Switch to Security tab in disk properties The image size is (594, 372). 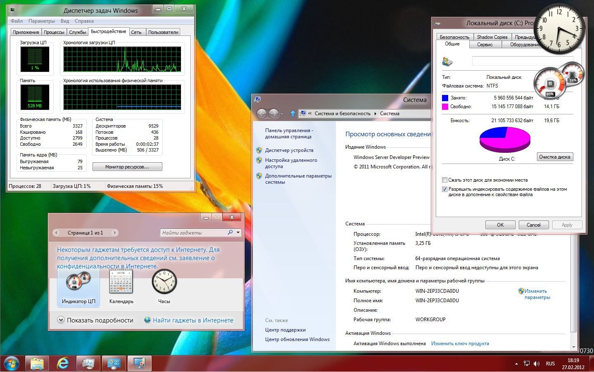click(x=454, y=37)
